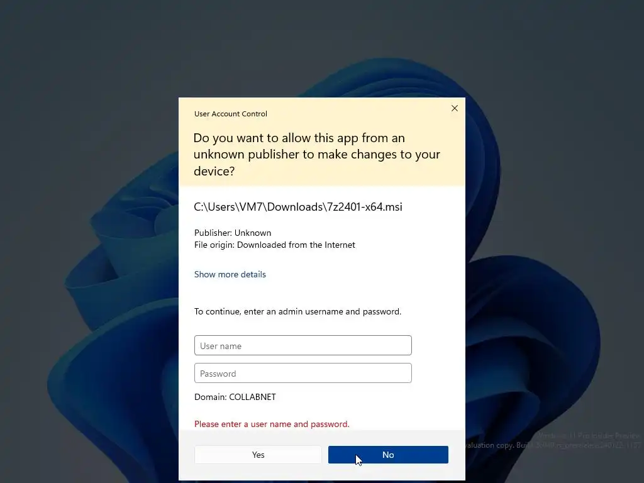Click the Publisher: Unknown line

233,233
